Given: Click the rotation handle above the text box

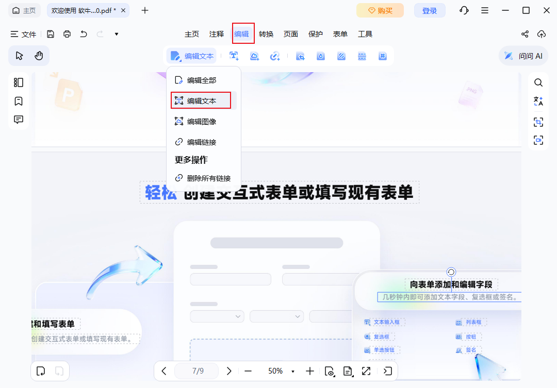Looking at the screenshot, I should coord(451,272).
